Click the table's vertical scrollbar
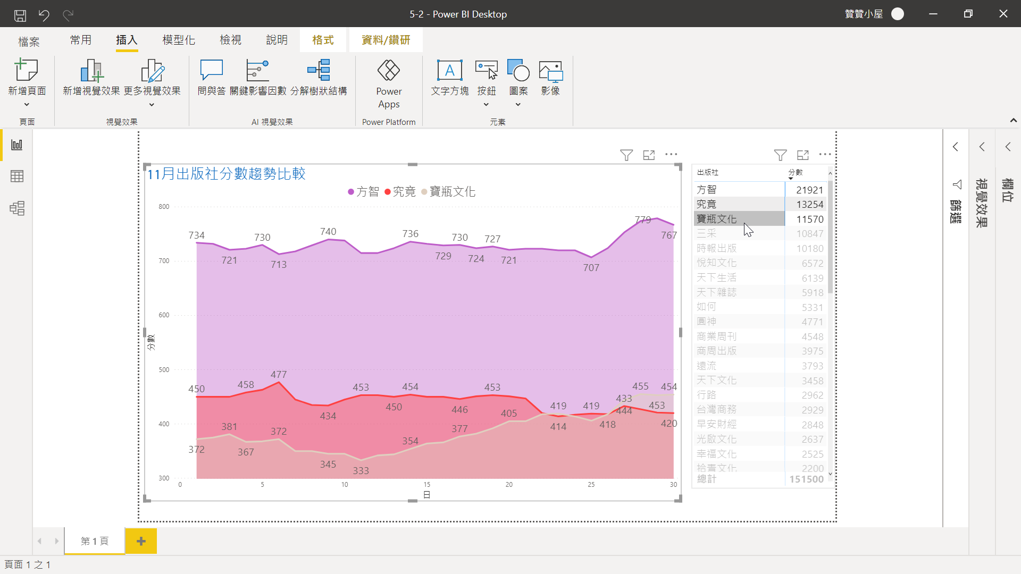 tap(830, 237)
